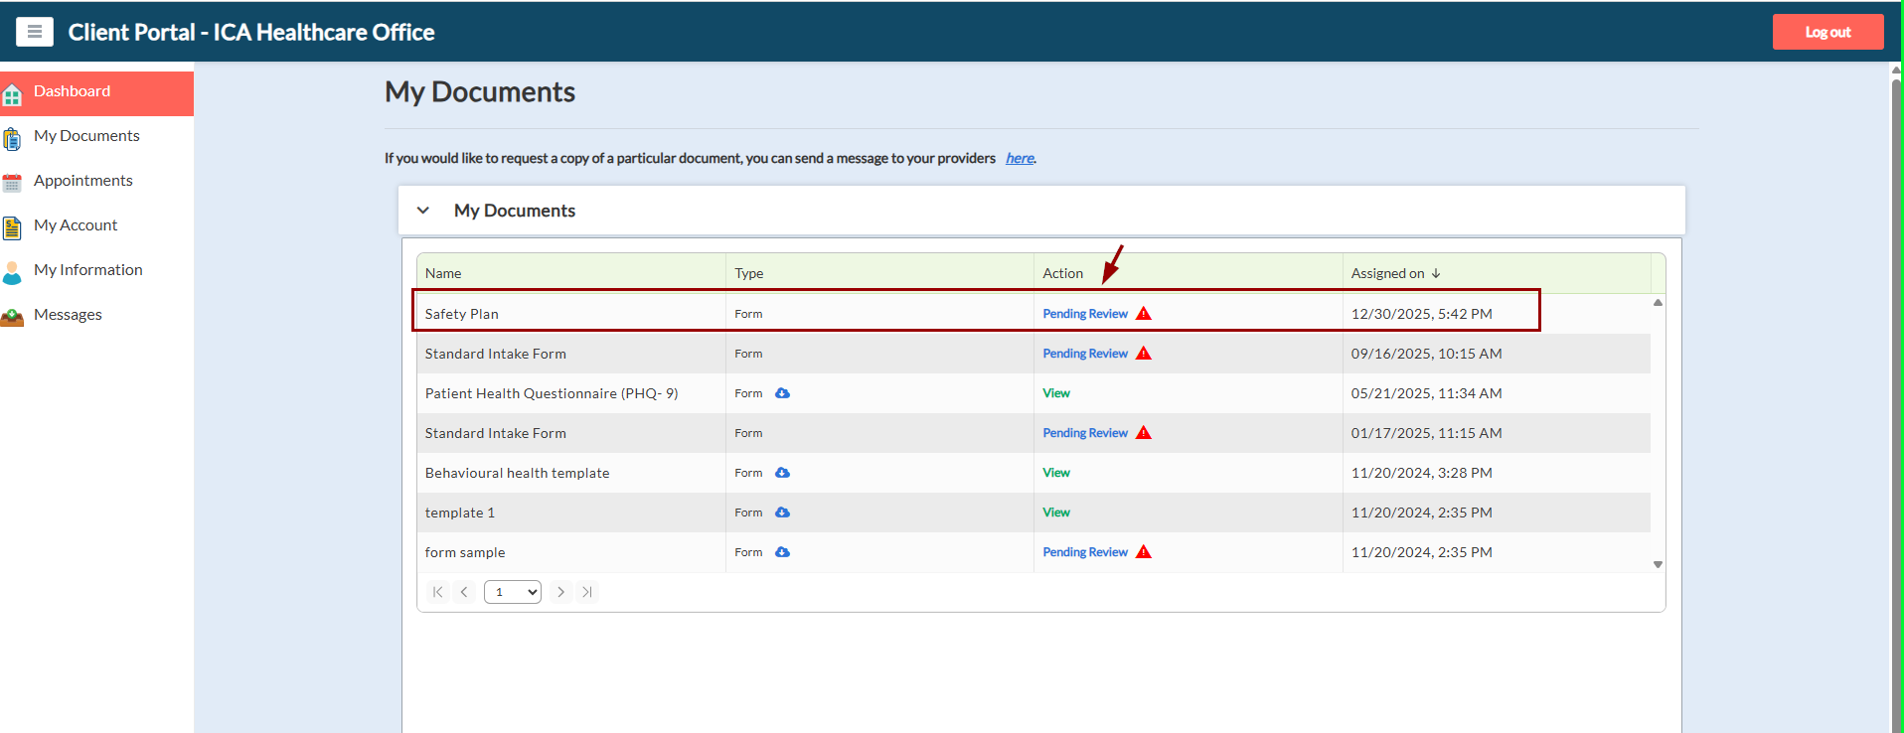This screenshot has width=1904, height=733.
Task: Go to next page in pagination
Action: pyautogui.click(x=560, y=592)
